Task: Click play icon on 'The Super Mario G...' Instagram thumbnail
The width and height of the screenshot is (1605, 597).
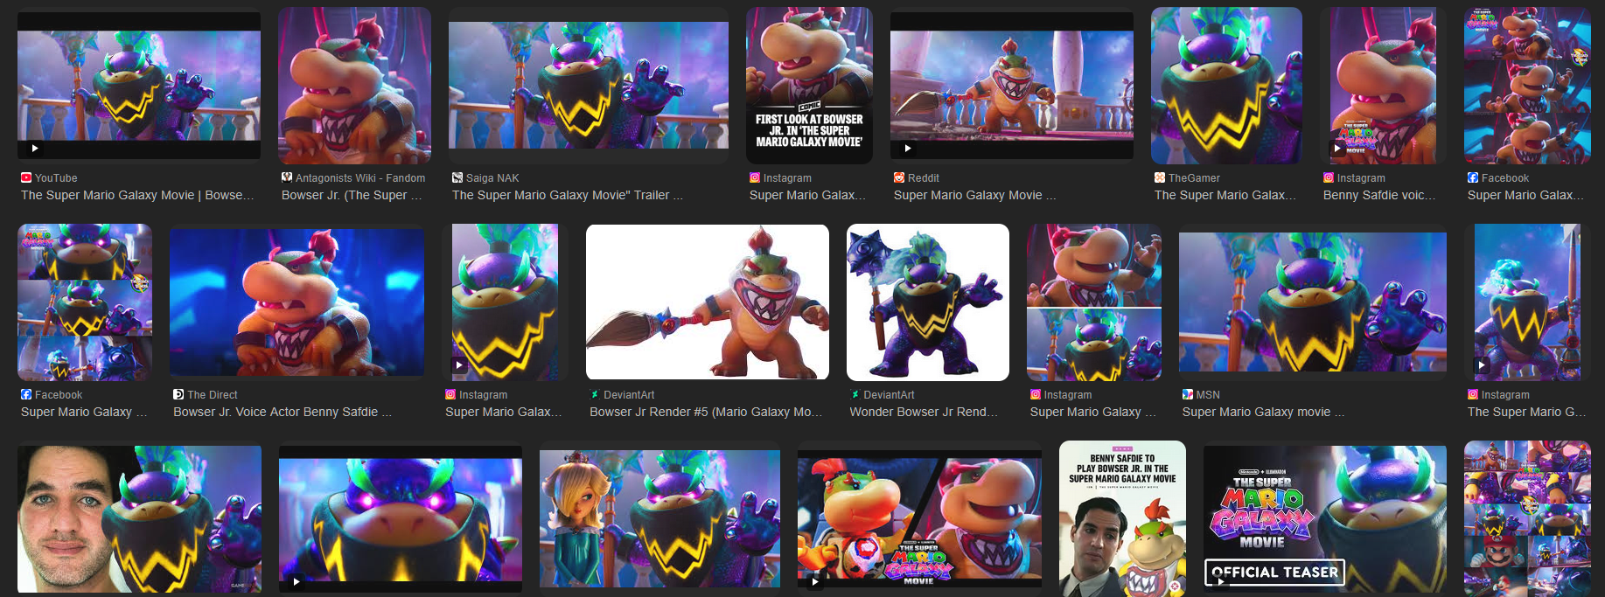Action: tap(1482, 365)
